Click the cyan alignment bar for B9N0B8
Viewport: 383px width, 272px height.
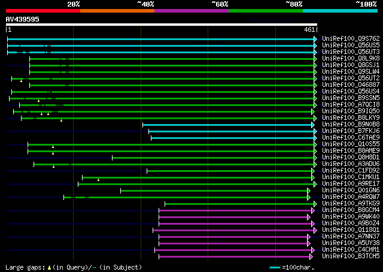tap(227, 125)
